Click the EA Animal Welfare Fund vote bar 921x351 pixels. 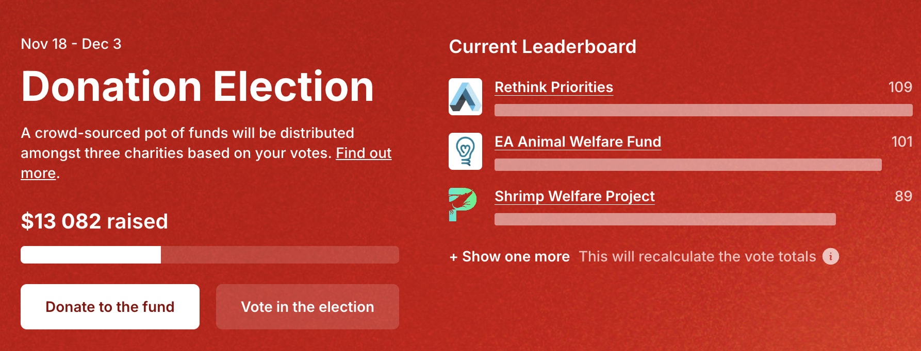coord(688,165)
